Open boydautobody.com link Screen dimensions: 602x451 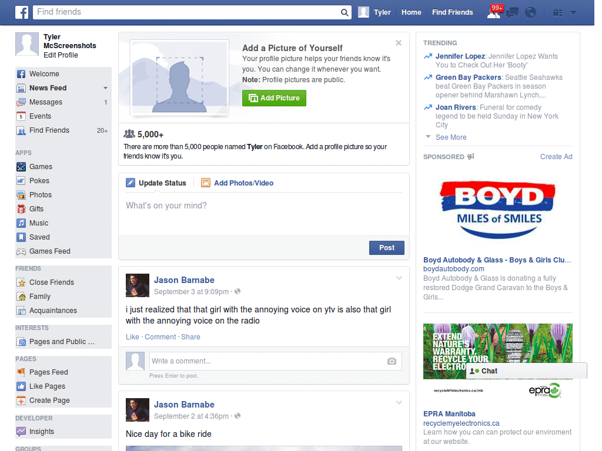click(x=453, y=269)
